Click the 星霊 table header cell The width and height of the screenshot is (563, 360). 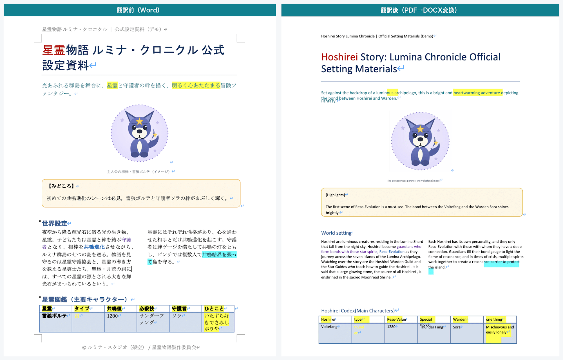tap(56, 309)
